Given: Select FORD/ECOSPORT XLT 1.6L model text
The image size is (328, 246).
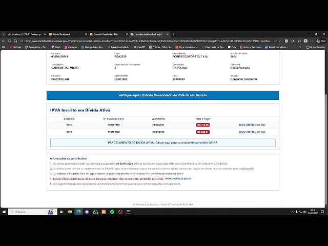Looking at the screenshot, I should (190, 57).
